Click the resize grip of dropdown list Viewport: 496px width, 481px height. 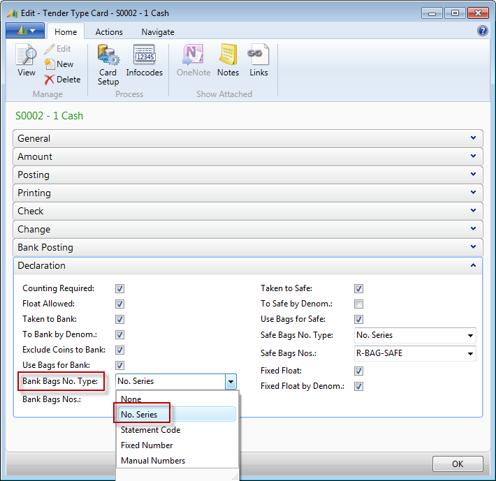click(235, 478)
